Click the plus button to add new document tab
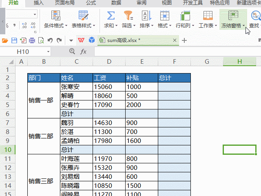This screenshot has width=261, height=196. [x=184, y=40]
